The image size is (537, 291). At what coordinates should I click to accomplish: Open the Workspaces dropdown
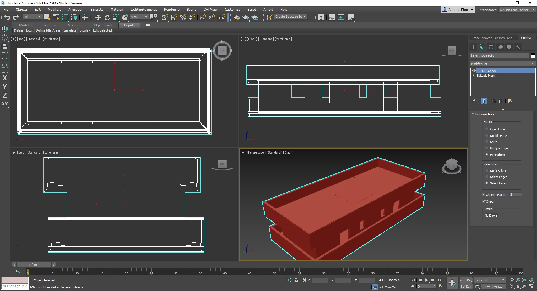517,10
